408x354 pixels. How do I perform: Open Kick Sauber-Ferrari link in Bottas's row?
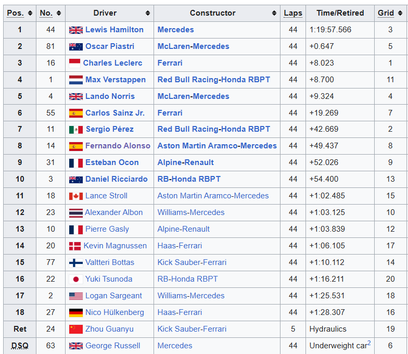(192, 262)
